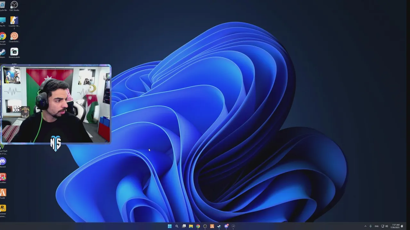Open the volume speaker tray icon
Image resolution: width=410 pixels, height=230 pixels.
click(387, 226)
